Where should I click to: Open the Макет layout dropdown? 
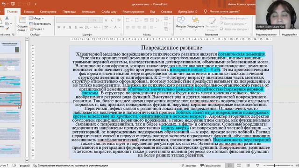pyautogui.click(x=36, y=18)
